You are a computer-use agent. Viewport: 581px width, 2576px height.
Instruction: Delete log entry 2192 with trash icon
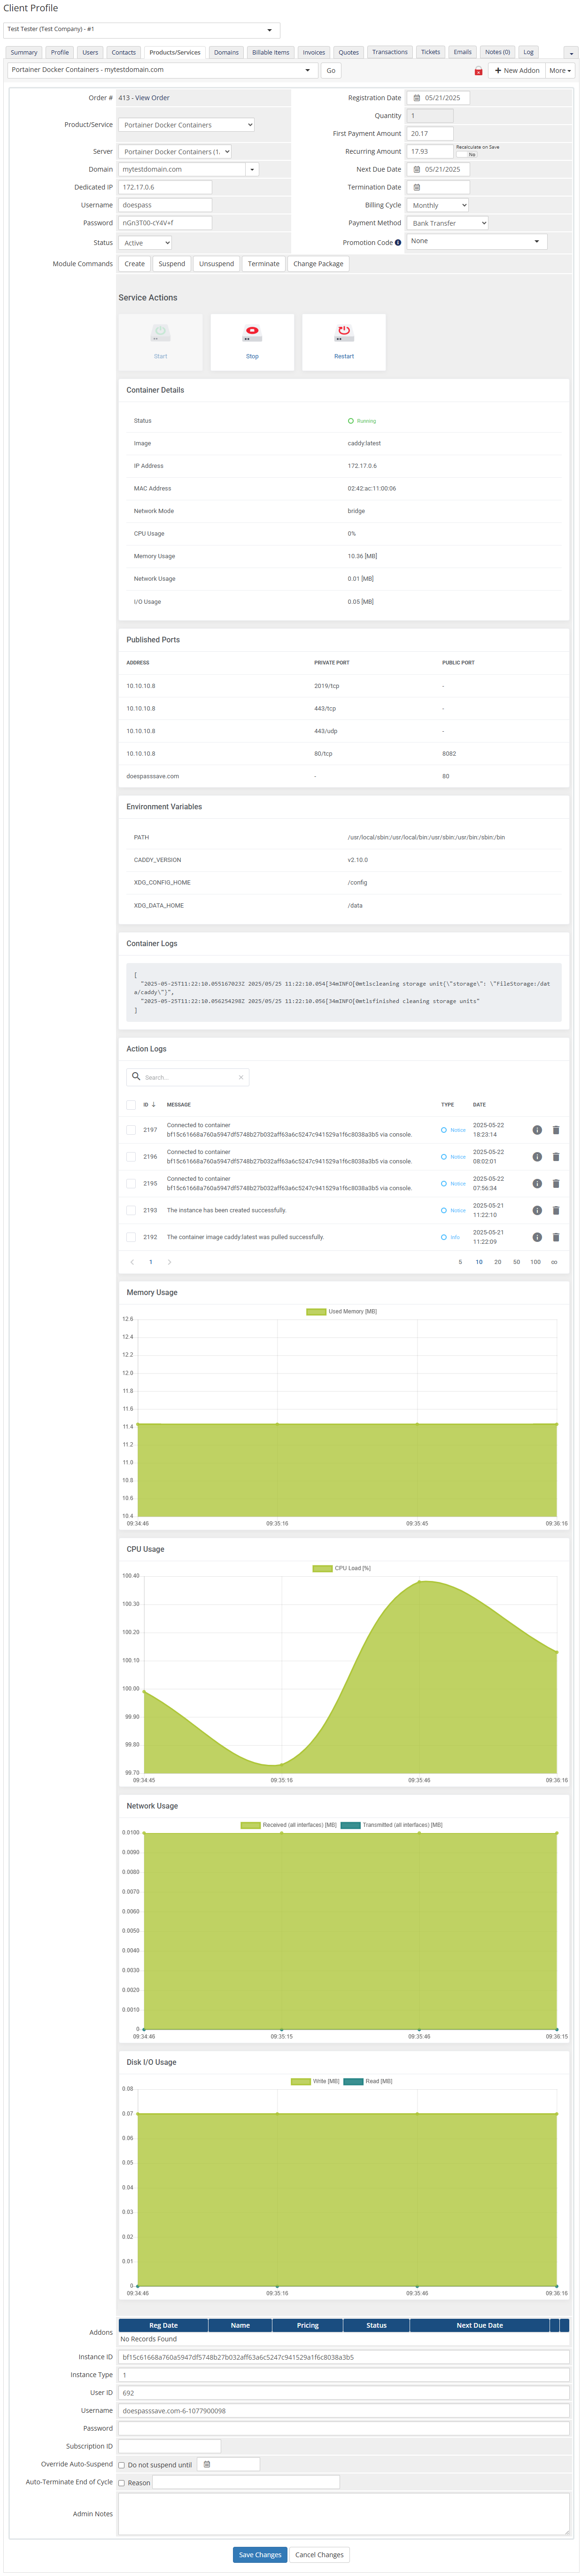pos(556,1237)
